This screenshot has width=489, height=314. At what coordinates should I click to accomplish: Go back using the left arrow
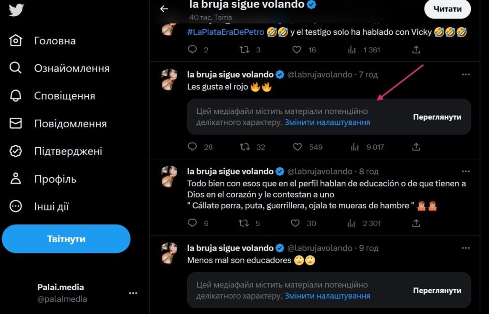164,9
